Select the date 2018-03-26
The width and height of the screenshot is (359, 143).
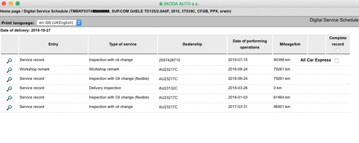238,88
